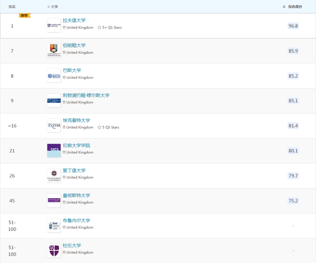Click location pin icon under 巴斯大学

point(64,78)
